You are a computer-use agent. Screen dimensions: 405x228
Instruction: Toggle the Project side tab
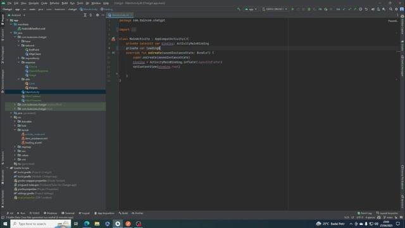tap(3, 20)
